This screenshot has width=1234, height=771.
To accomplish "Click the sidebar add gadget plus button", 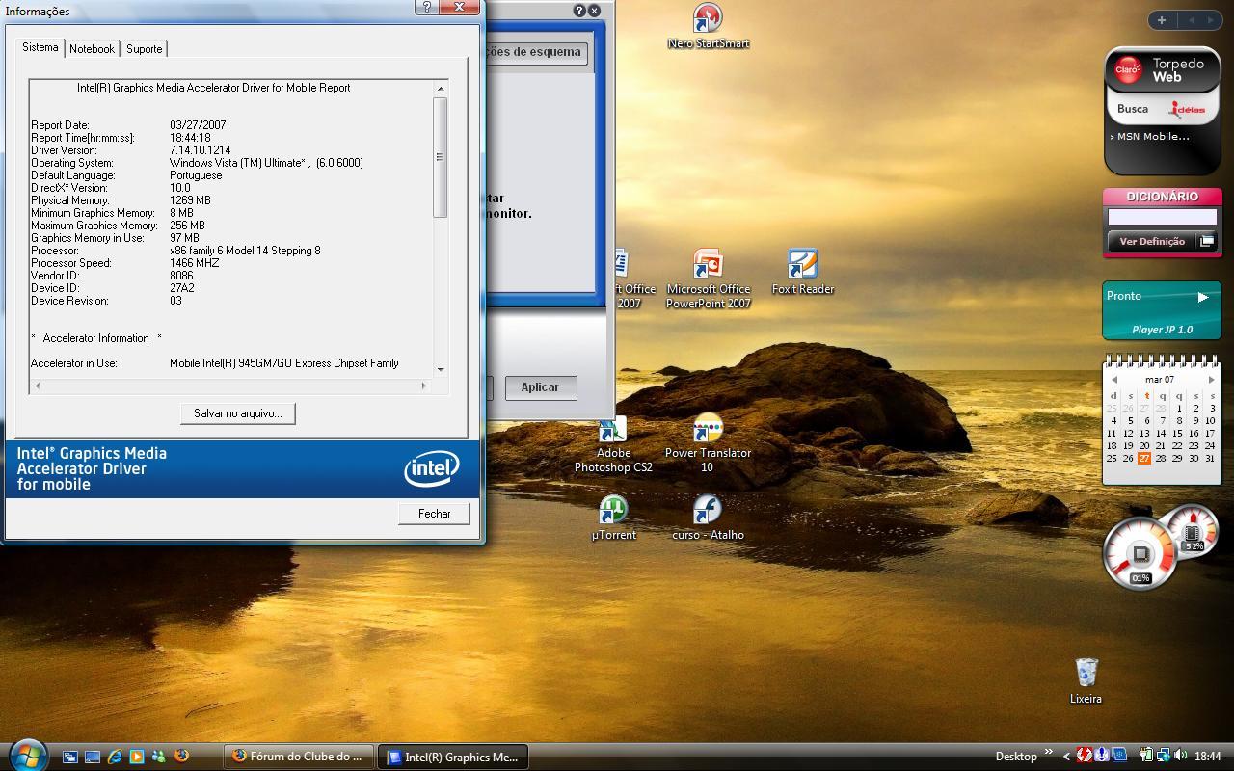I will (x=1162, y=19).
